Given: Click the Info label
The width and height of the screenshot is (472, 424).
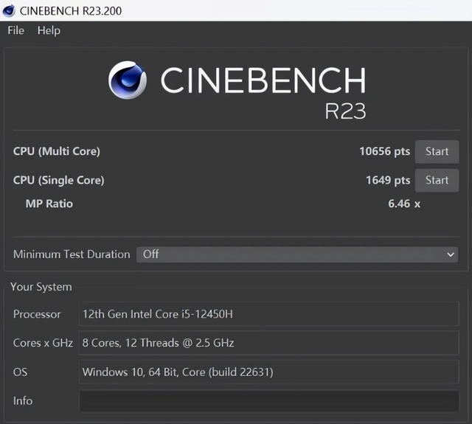Looking at the screenshot, I should pyautogui.click(x=23, y=401).
